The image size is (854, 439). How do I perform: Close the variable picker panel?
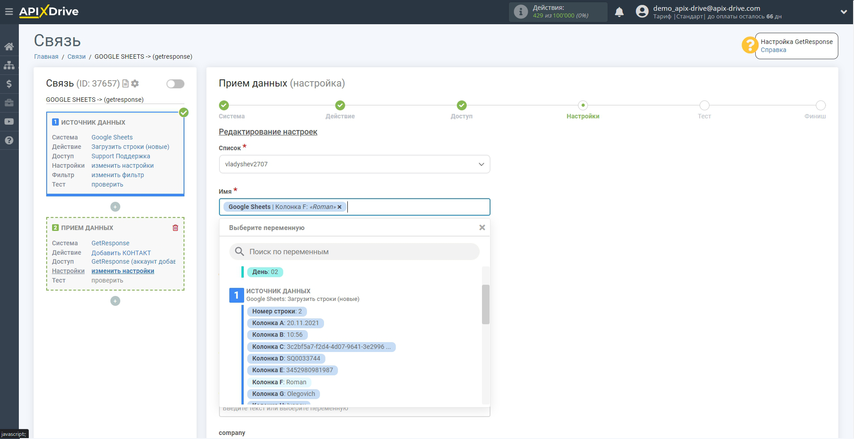[482, 227]
